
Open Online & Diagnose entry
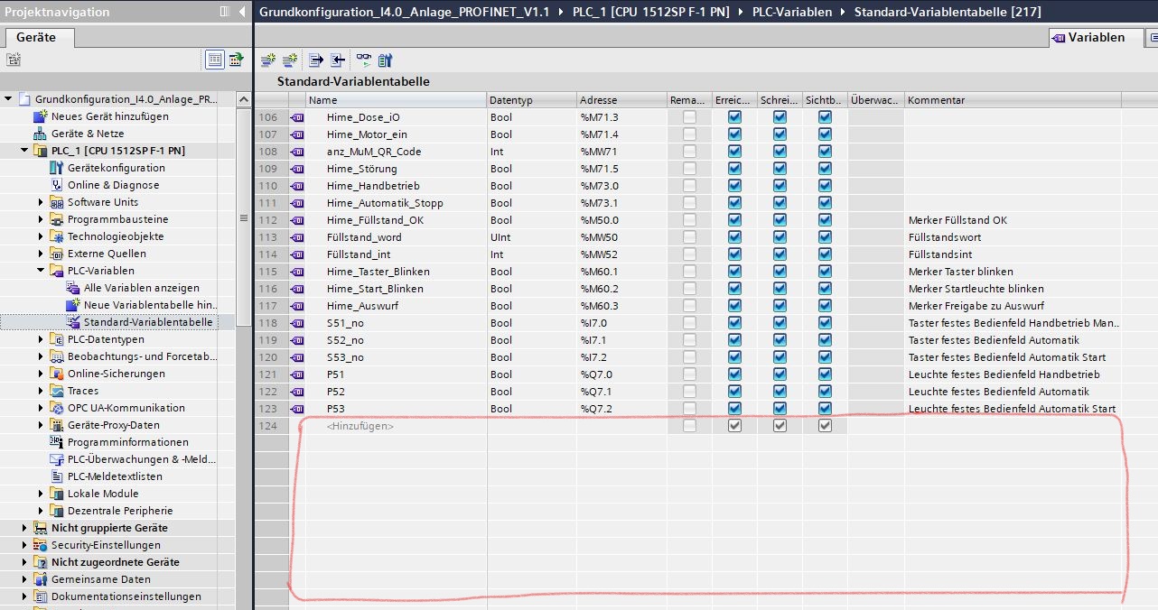(113, 185)
